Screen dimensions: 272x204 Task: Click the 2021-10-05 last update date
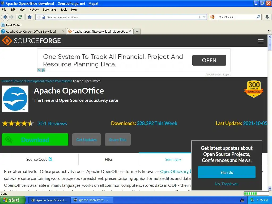pyautogui.click(x=255, y=123)
